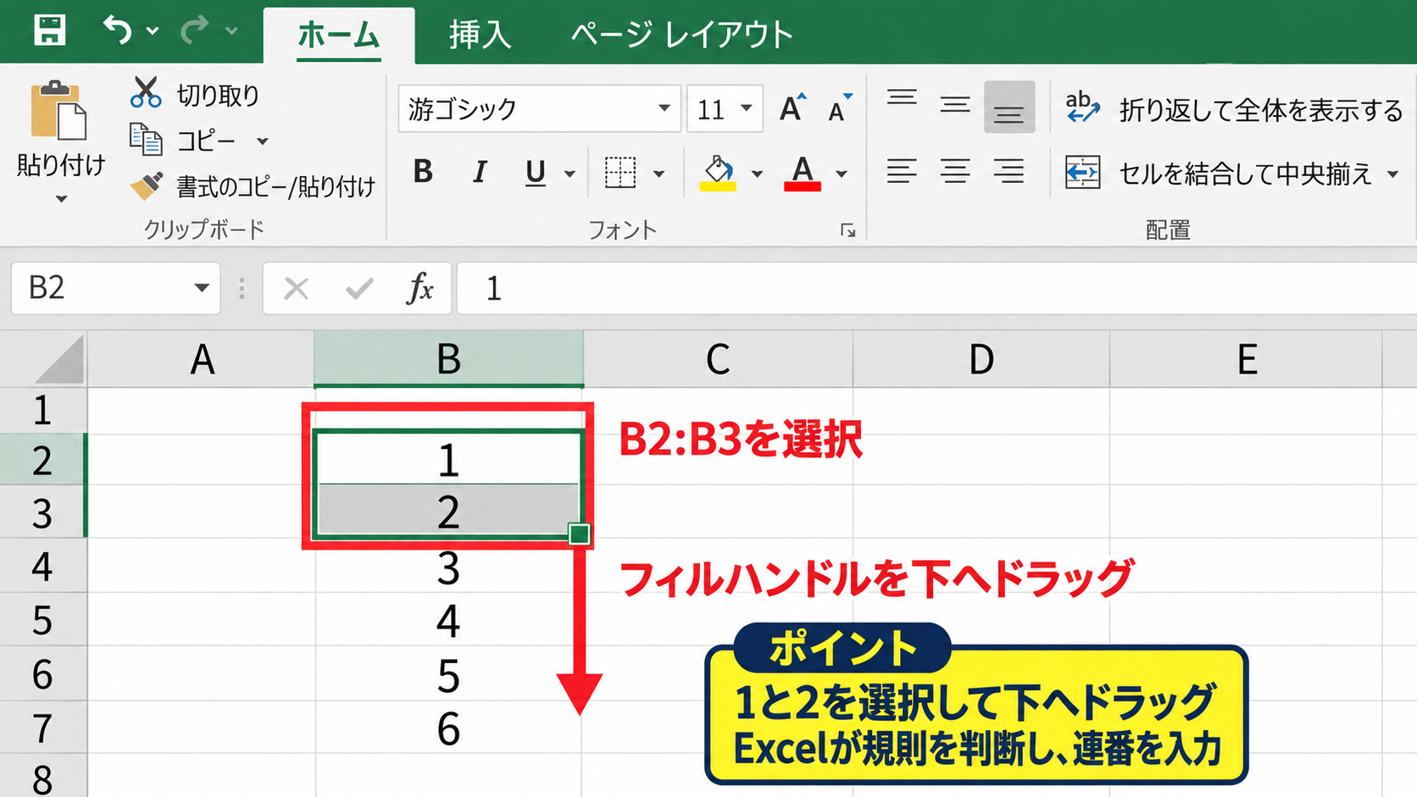Screen dimensions: 1417x797
Task: Open the ページ レイアウト tab
Action: pos(682,35)
